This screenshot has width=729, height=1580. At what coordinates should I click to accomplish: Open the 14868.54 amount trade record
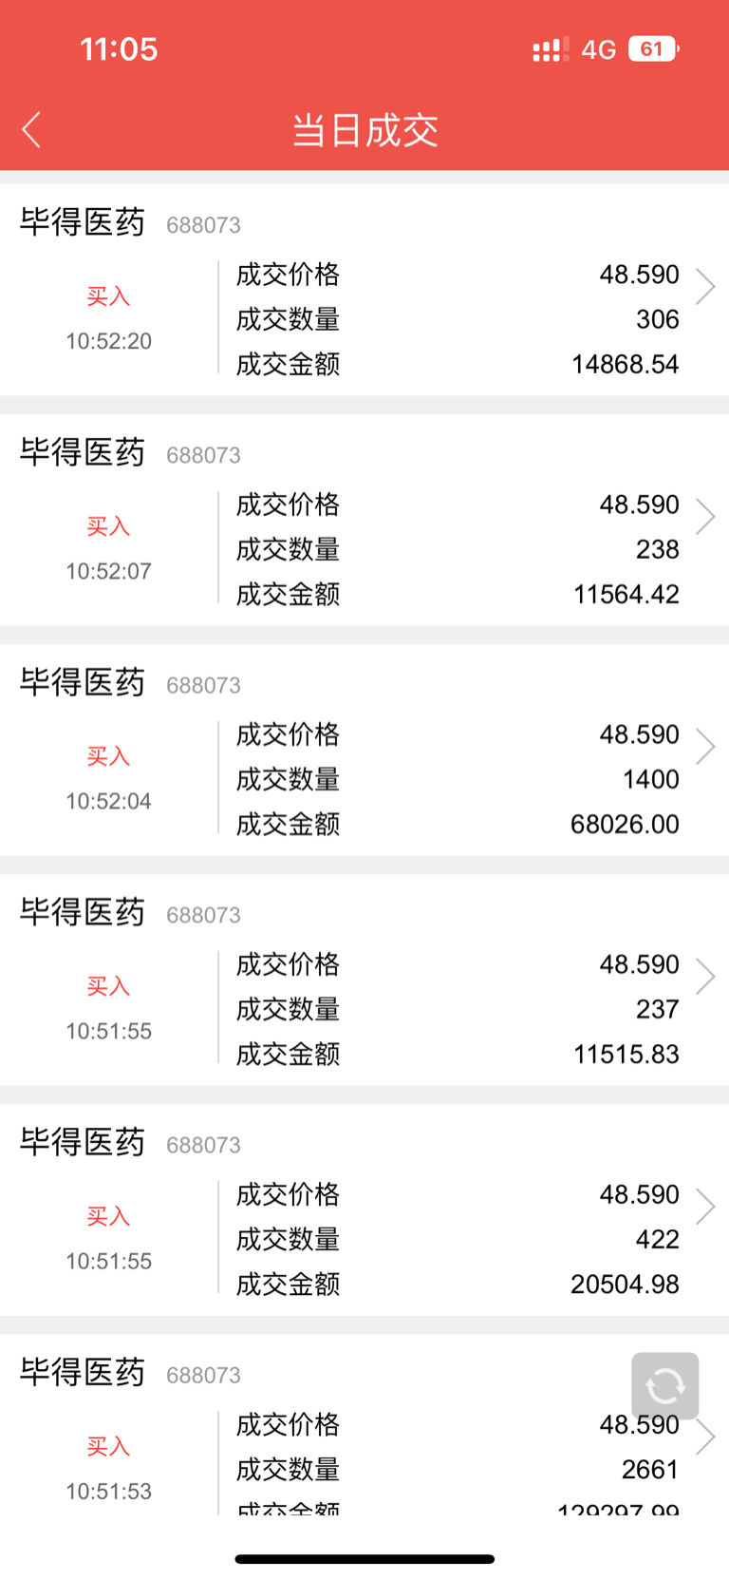tap(364, 290)
